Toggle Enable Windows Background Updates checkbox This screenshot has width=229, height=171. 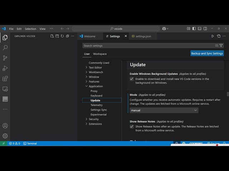(x=132, y=79)
